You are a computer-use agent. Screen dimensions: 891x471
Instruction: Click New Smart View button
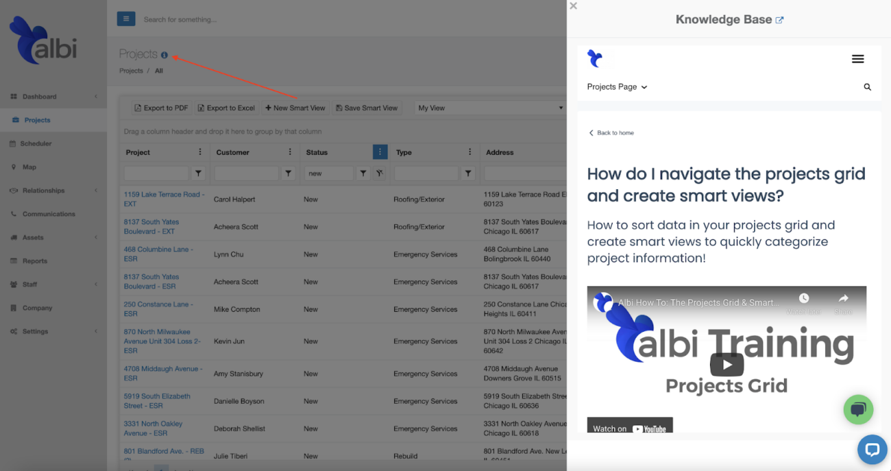pyautogui.click(x=295, y=108)
